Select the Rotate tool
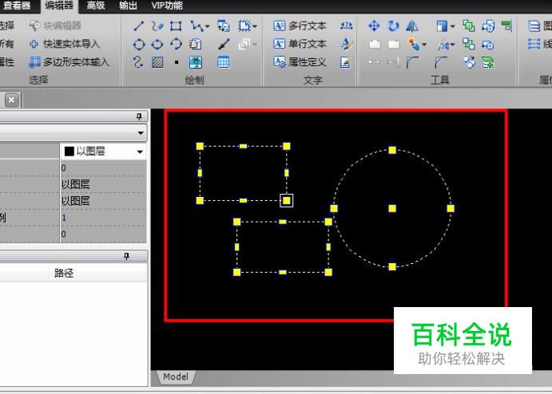Image resolution: width=552 pixels, height=394 pixels. point(393,26)
